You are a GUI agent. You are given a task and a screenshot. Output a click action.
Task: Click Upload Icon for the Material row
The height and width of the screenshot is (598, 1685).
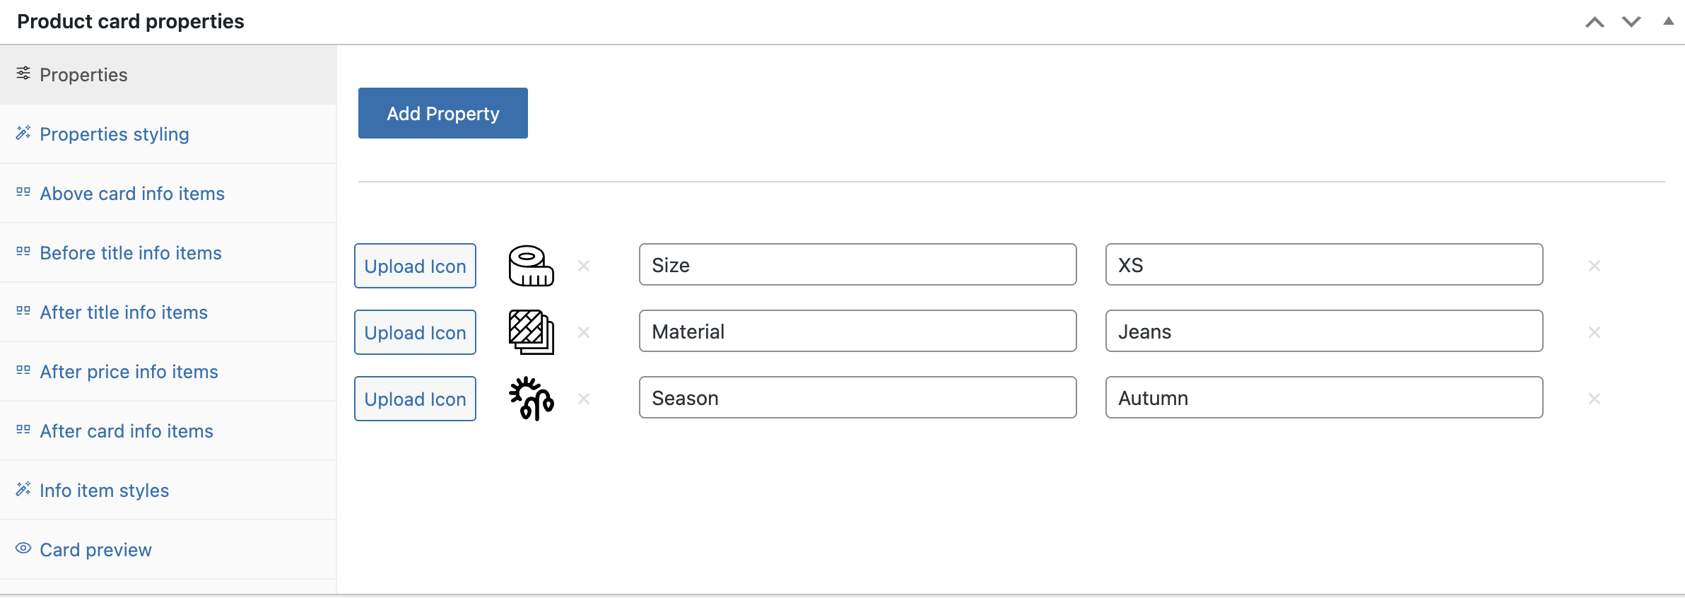(x=415, y=332)
